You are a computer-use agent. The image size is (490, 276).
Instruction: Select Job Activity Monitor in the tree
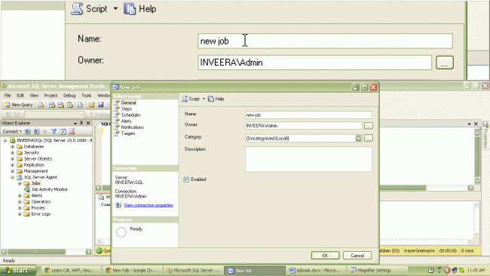pyautogui.click(x=49, y=189)
